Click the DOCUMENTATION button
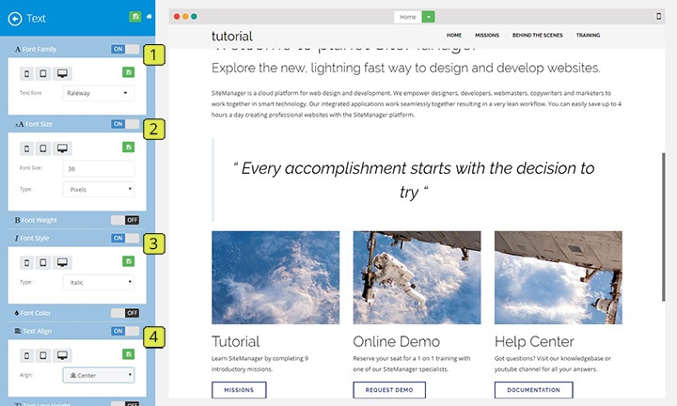 click(534, 390)
